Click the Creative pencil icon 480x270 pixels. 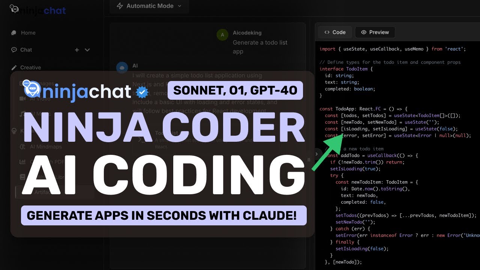14,67
